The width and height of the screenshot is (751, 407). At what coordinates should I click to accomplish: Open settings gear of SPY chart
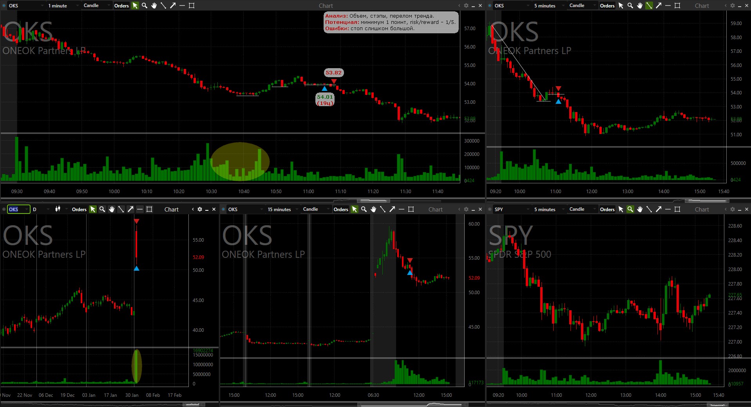click(x=733, y=209)
